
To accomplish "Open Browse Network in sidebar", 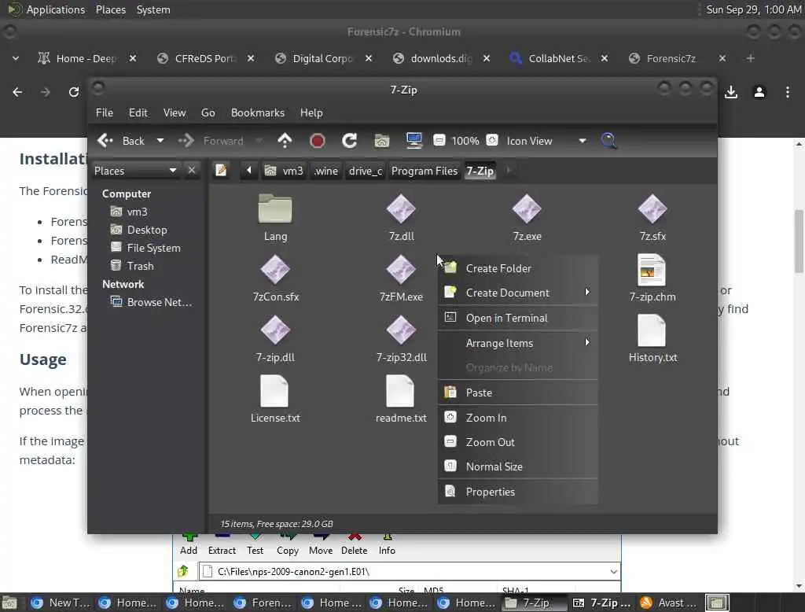I will tap(159, 302).
